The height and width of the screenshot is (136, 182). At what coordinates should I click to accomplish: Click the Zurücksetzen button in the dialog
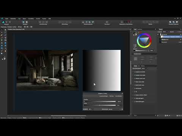pos(119,96)
